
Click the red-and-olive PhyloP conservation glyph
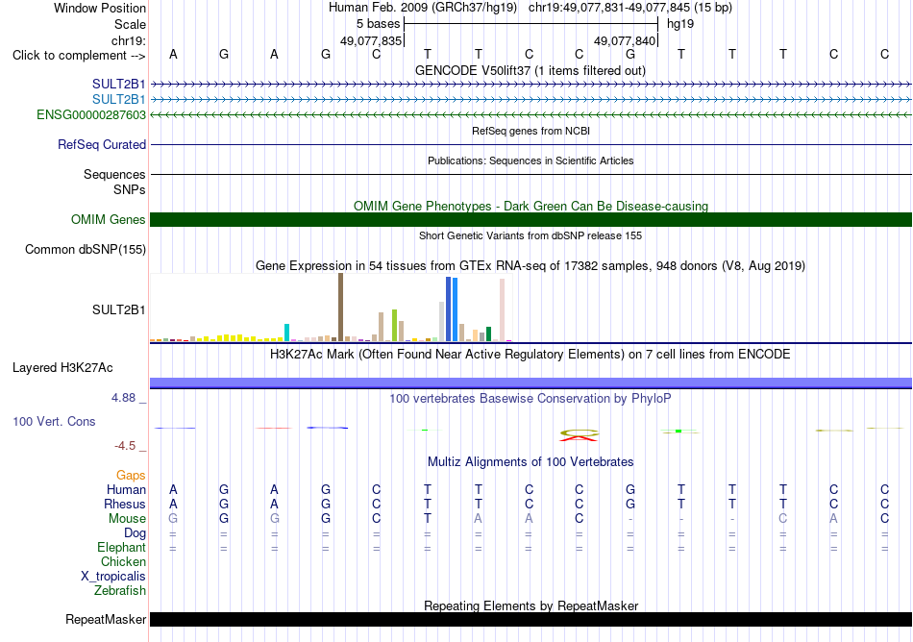[579, 434]
